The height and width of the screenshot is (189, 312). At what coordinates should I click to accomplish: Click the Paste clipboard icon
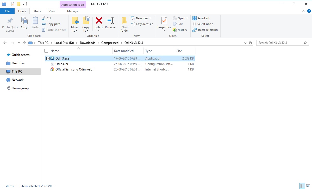(x=35, y=21)
